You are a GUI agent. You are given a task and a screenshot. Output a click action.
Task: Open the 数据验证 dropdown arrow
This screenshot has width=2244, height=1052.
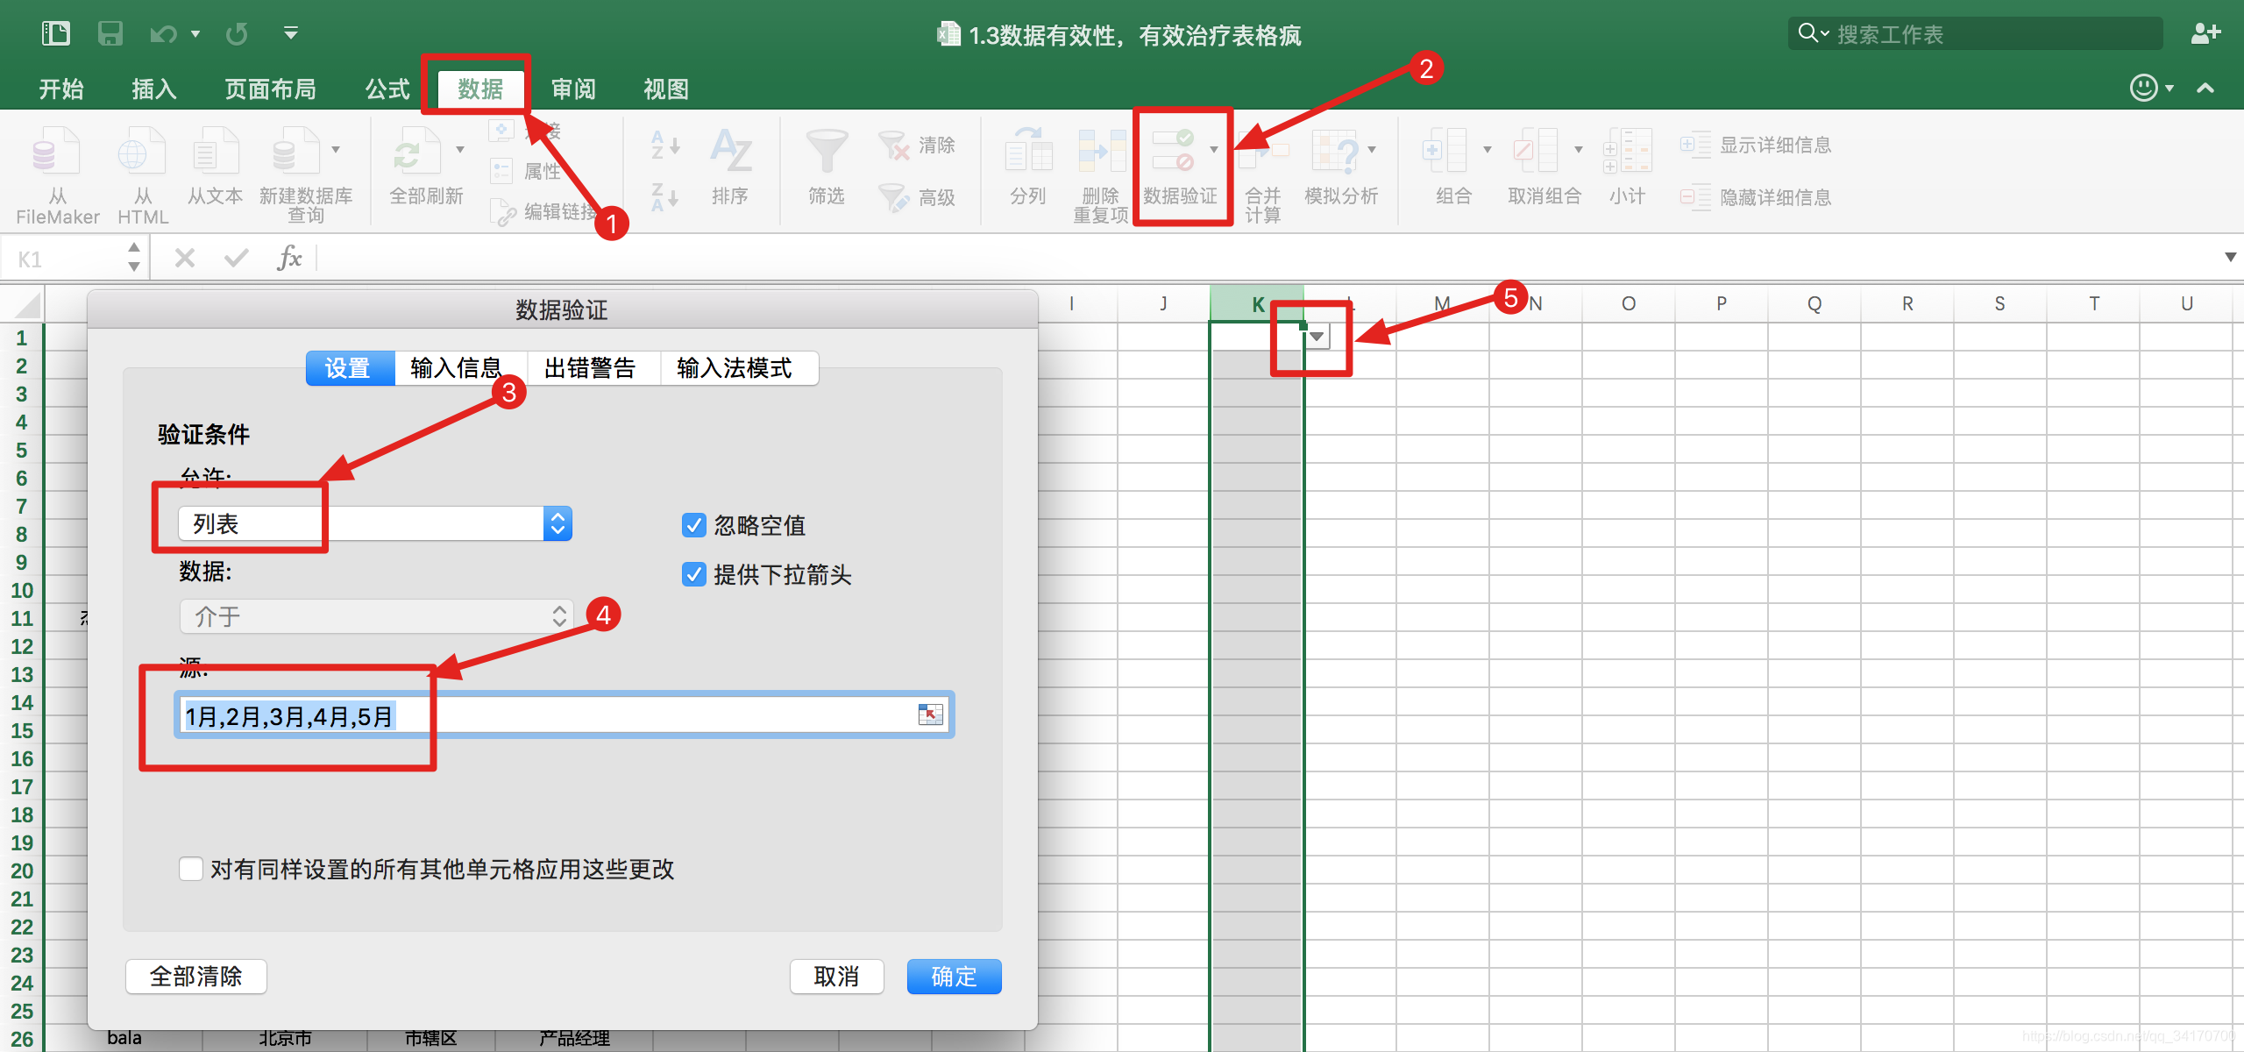click(x=1214, y=150)
